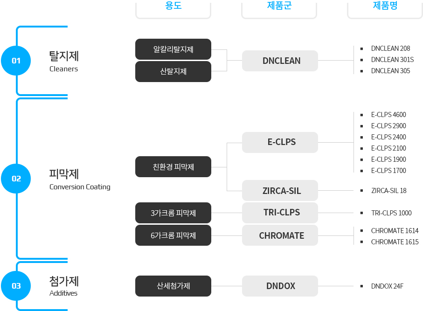Viewport: 423px width, 311px height.
Task: Open the 친환경 피막제 category
Action: click(x=173, y=167)
